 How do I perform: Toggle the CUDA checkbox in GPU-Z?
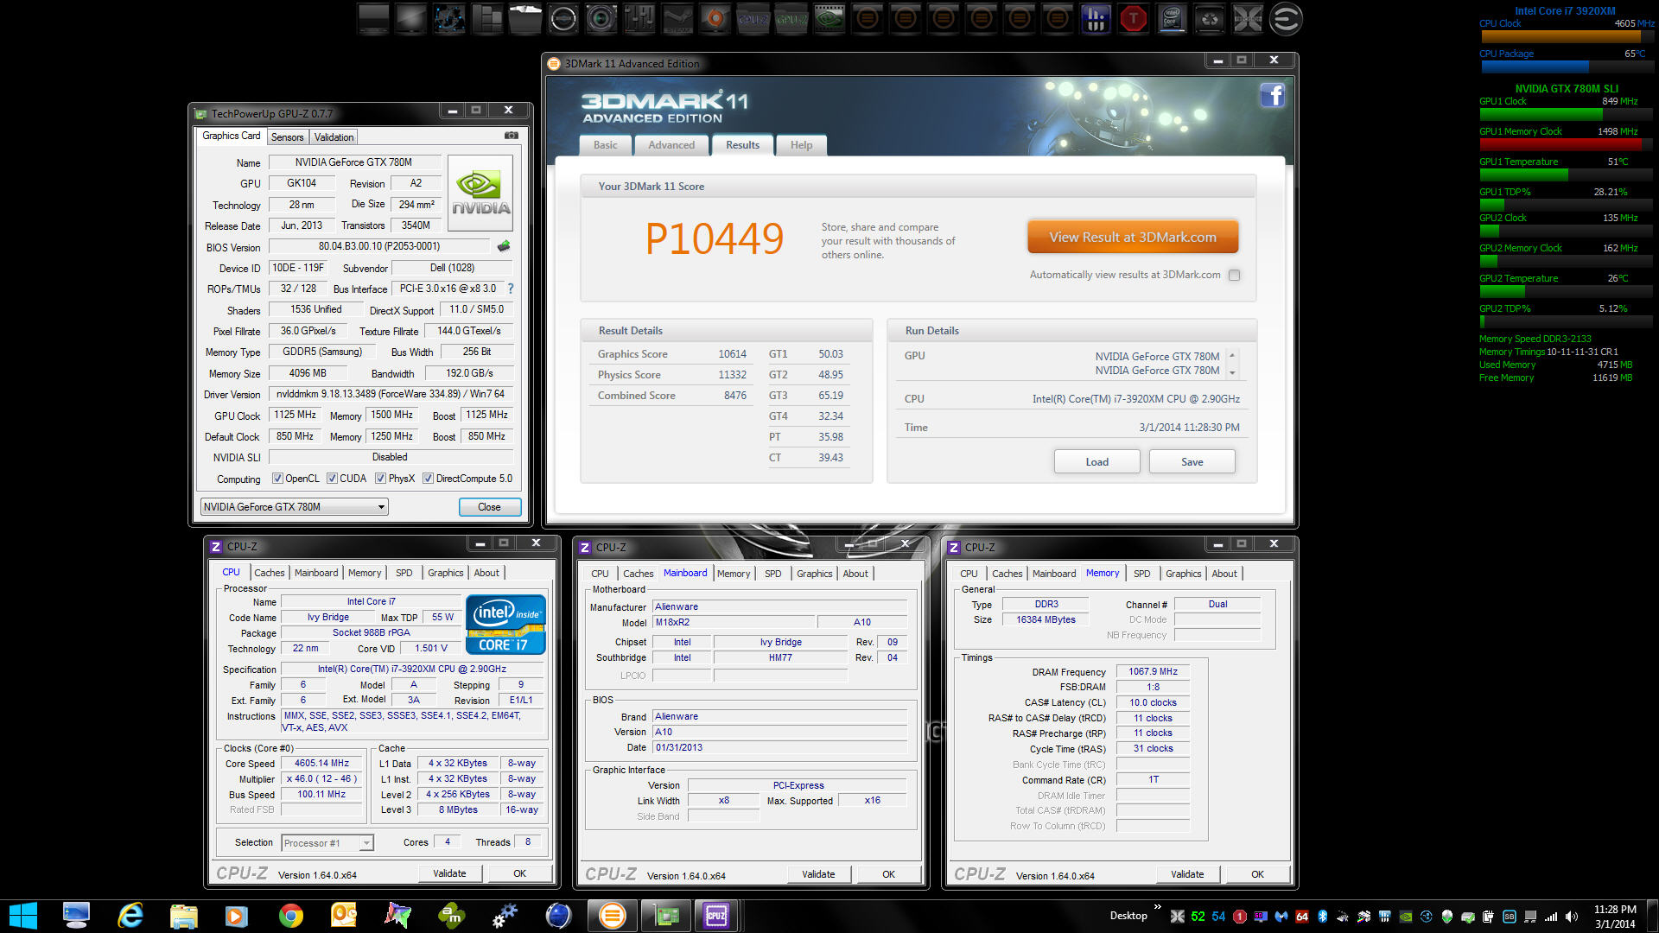coord(332,479)
